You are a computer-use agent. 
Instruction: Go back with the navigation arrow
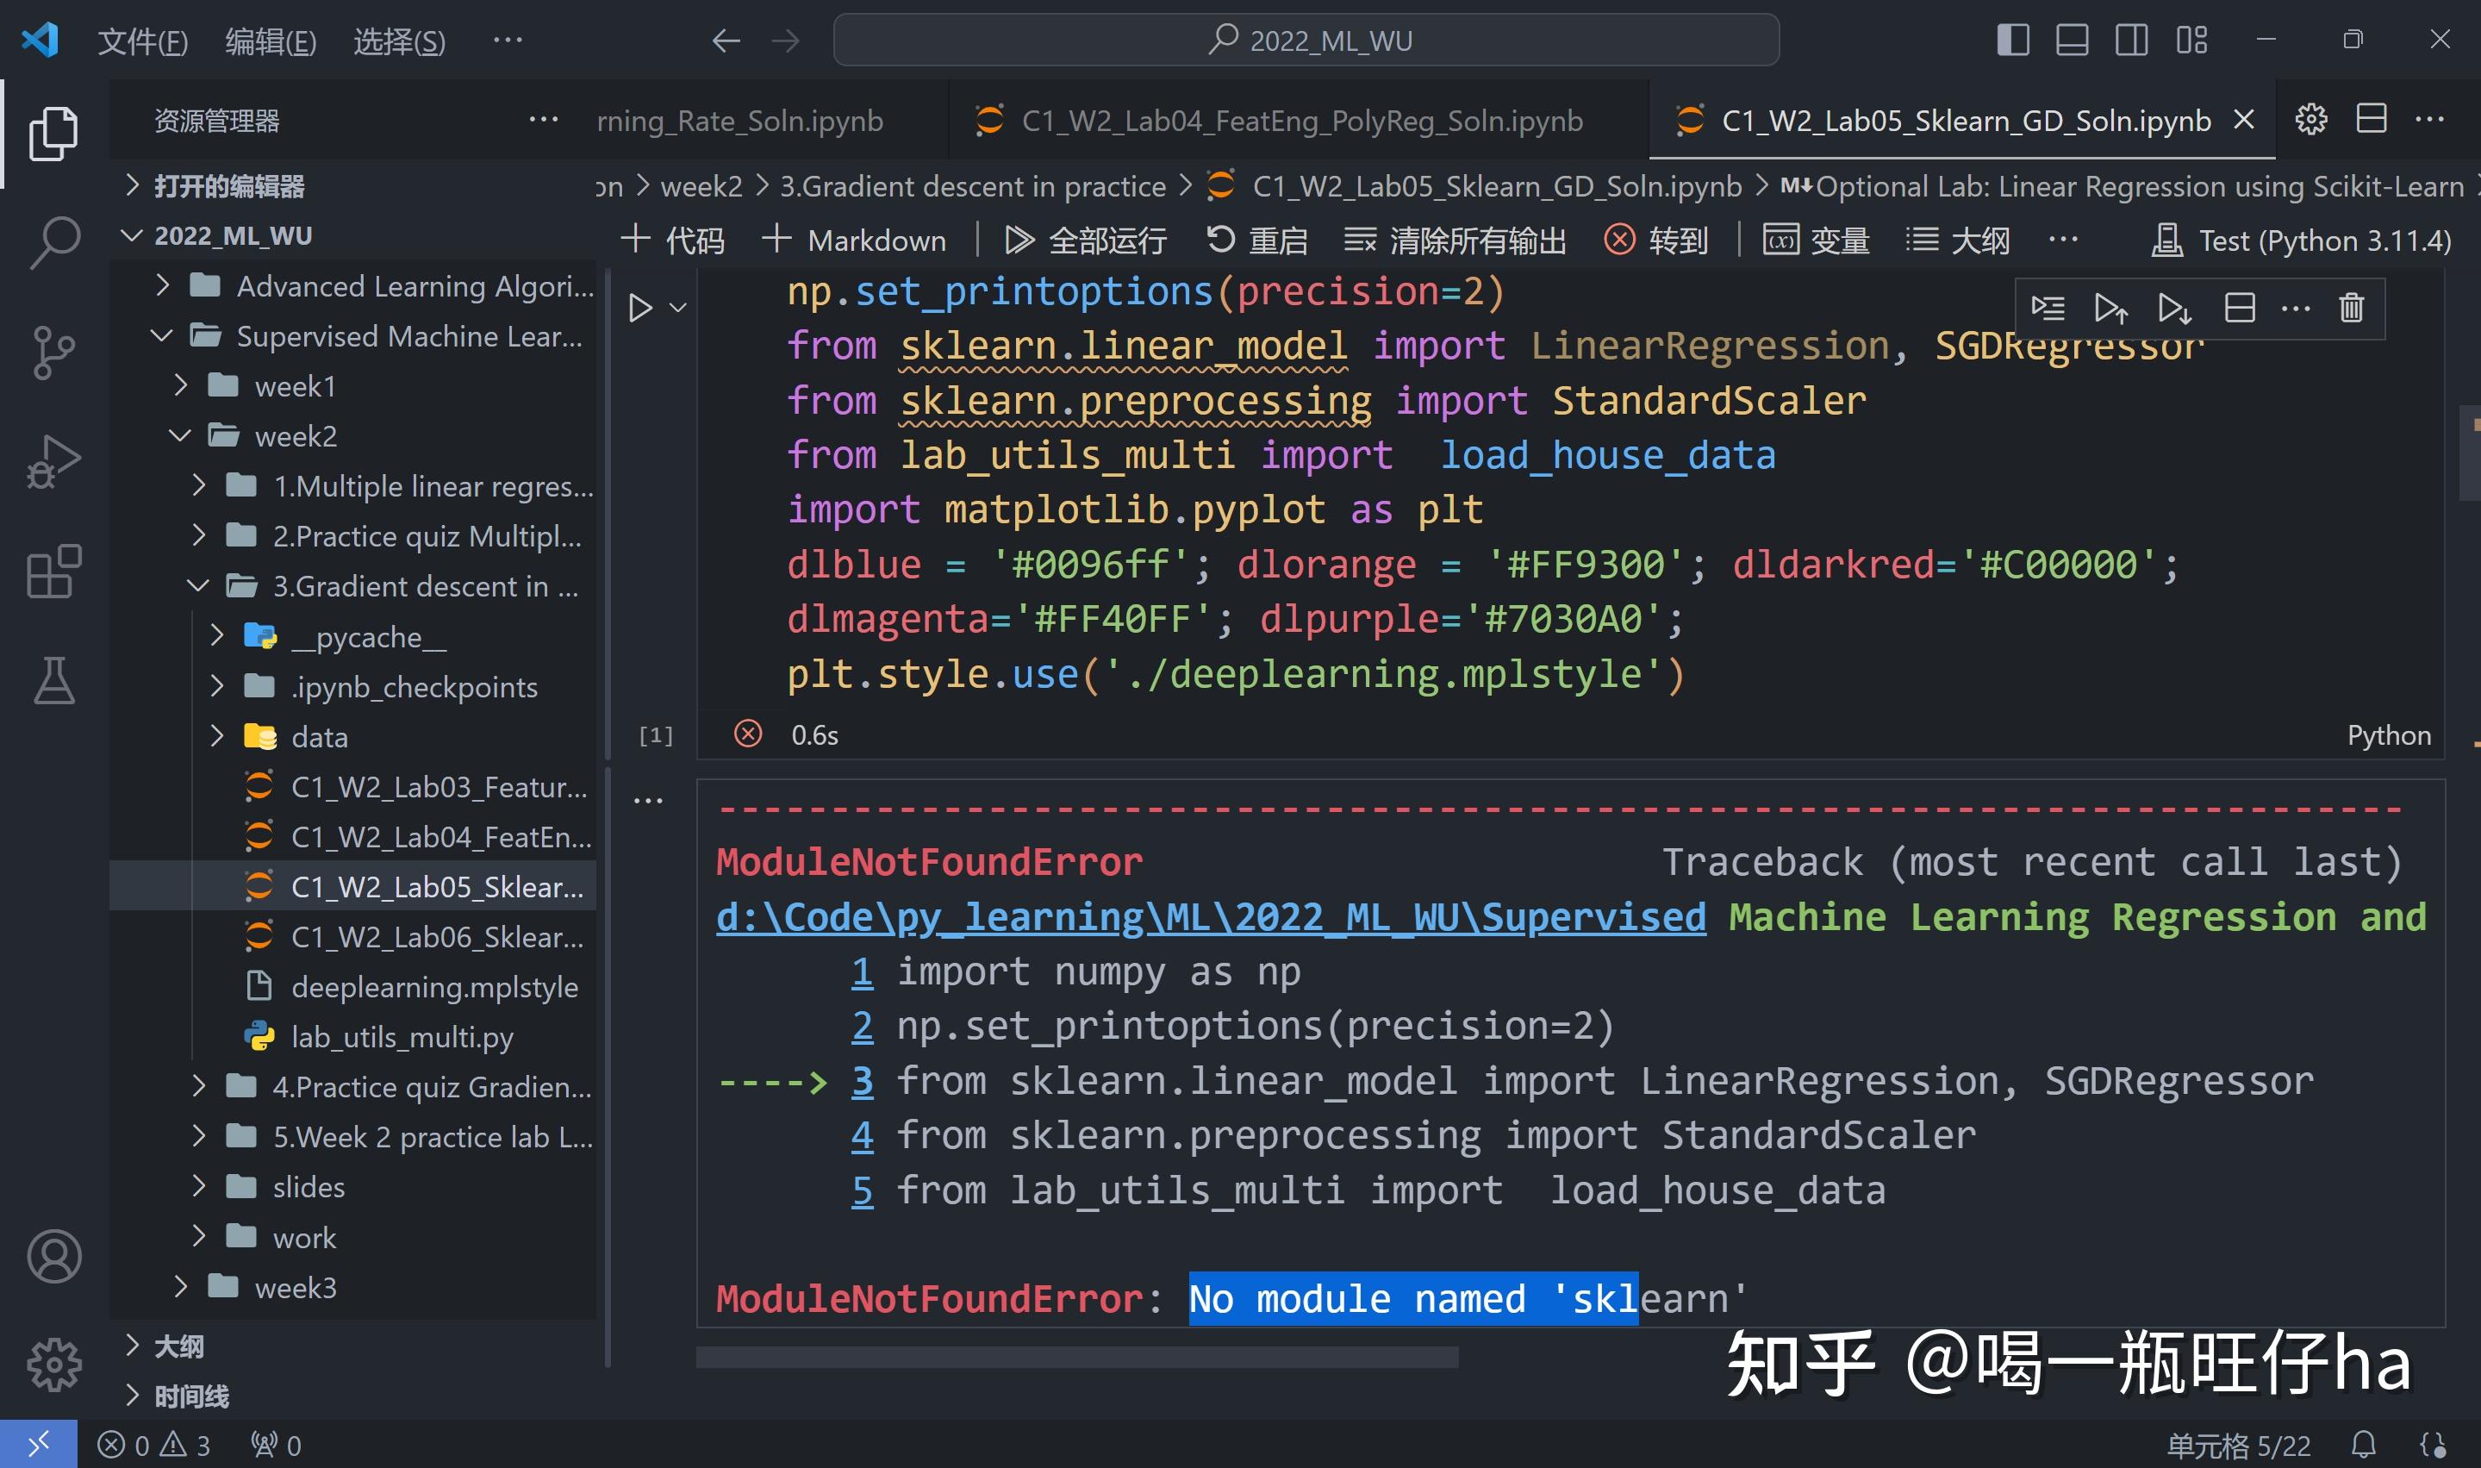[726, 41]
